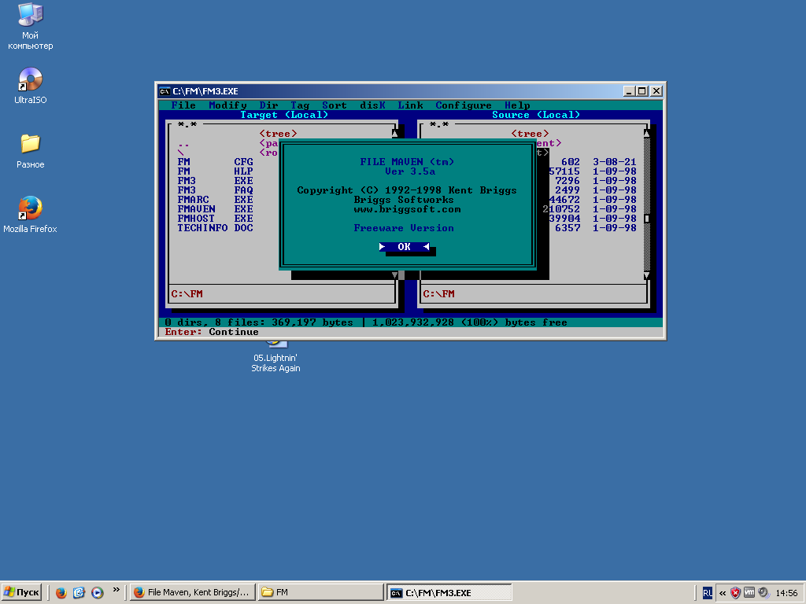Switch to the FM folder taskbar button
This screenshot has width=806, height=604.
[x=321, y=592]
